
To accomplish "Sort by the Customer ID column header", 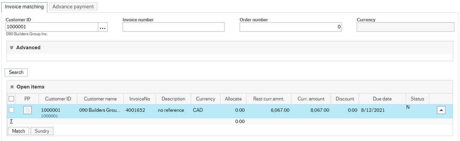I will pyautogui.click(x=58, y=99).
